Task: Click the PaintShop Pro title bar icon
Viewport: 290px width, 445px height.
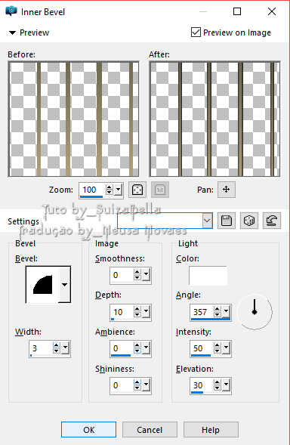Action: tap(11, 11)
